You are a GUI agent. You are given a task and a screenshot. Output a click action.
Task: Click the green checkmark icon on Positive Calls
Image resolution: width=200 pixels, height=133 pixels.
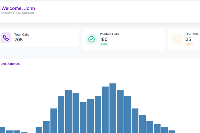point(91,39)
